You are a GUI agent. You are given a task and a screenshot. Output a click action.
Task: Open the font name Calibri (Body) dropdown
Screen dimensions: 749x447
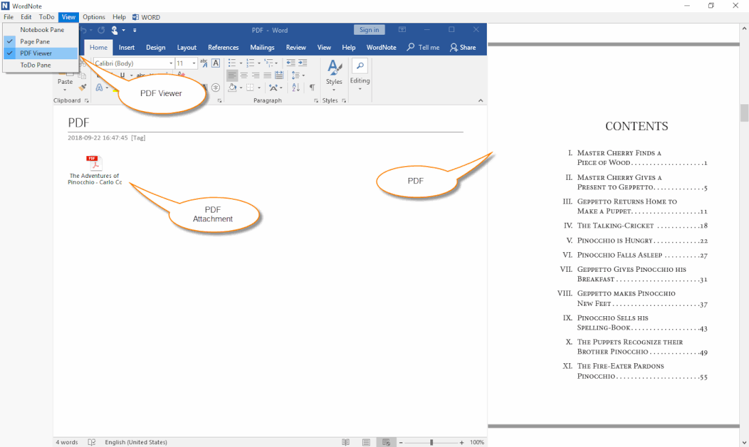tap(171, 63)
